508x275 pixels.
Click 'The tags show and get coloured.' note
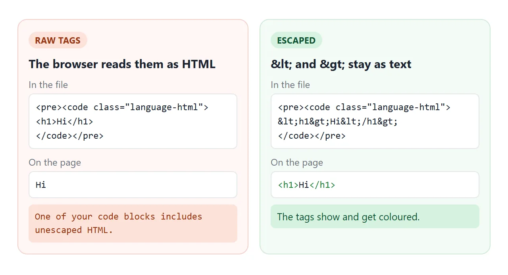pyautogui.click(x=375, y=216)
